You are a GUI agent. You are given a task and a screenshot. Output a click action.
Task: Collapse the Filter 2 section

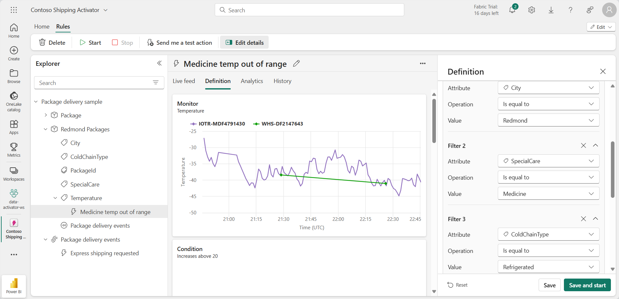pos(595,145)
